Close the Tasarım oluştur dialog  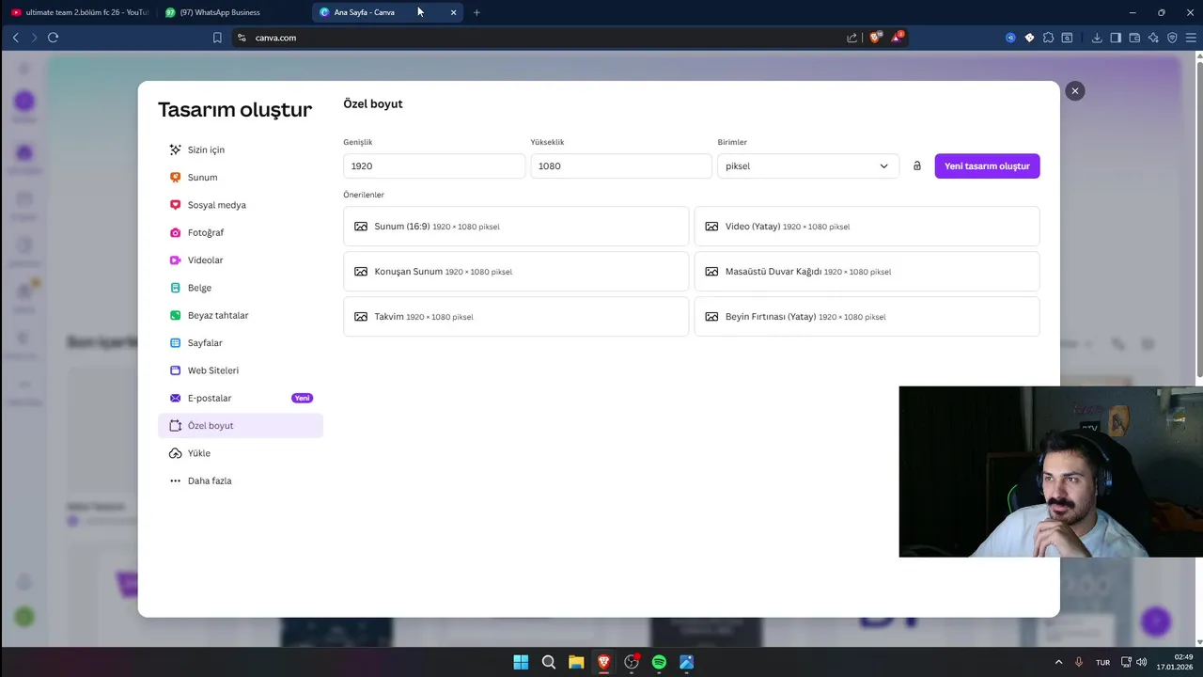click(1075, 91)
